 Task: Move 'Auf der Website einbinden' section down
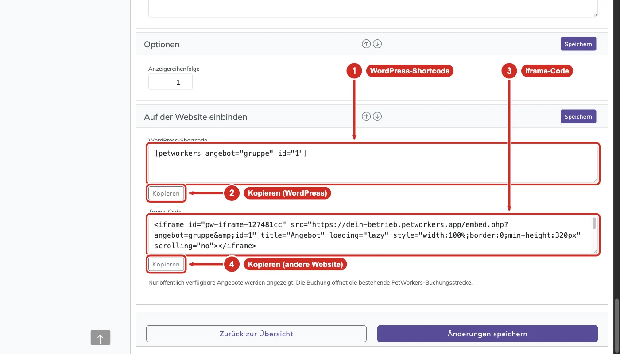(x=377, y=116)
